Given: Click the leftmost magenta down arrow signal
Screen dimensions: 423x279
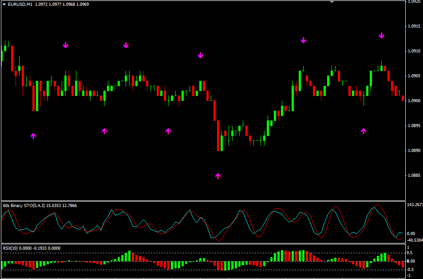Looking at the screenshot, I should point(66,45).
